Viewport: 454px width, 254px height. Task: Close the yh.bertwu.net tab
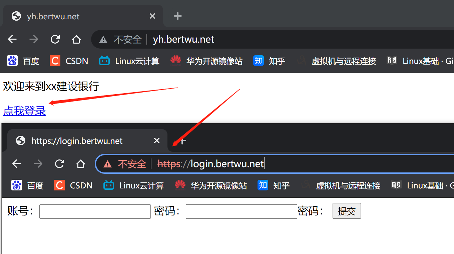point(152,16)
